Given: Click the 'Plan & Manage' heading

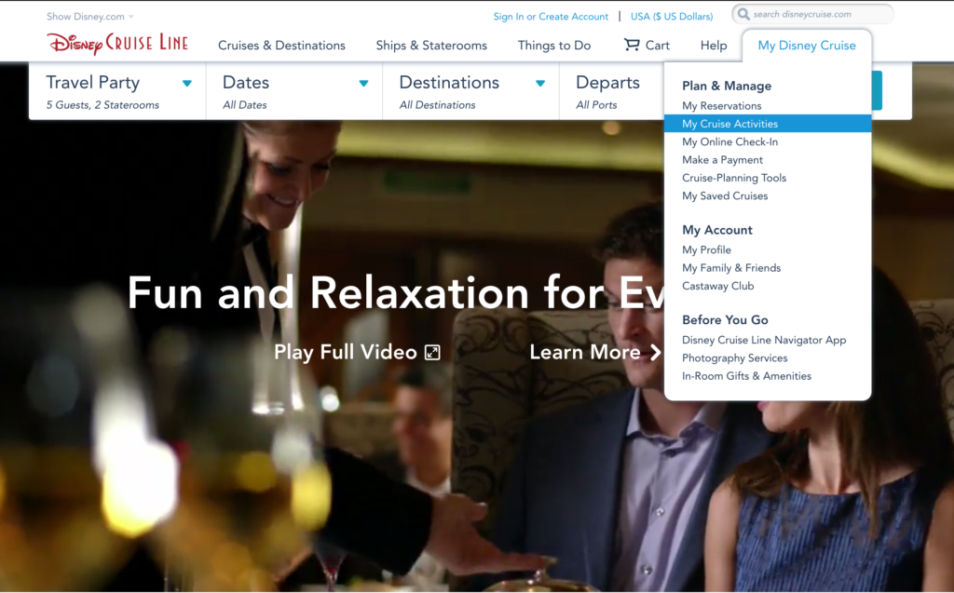Looking at the screenshot, I should [727, 86].
